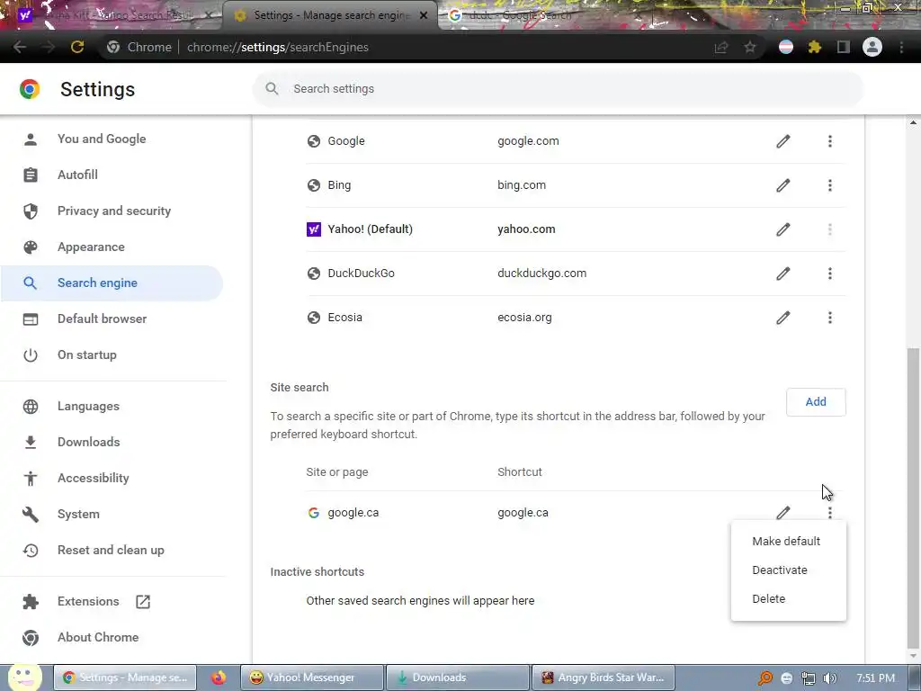921x691 pixels.
Task: Open the profile avatar menu
Action: pos(872,47)
